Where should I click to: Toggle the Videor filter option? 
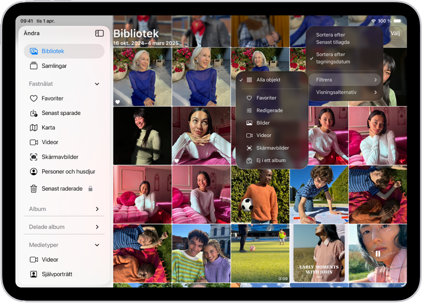[x=272, y=135]
